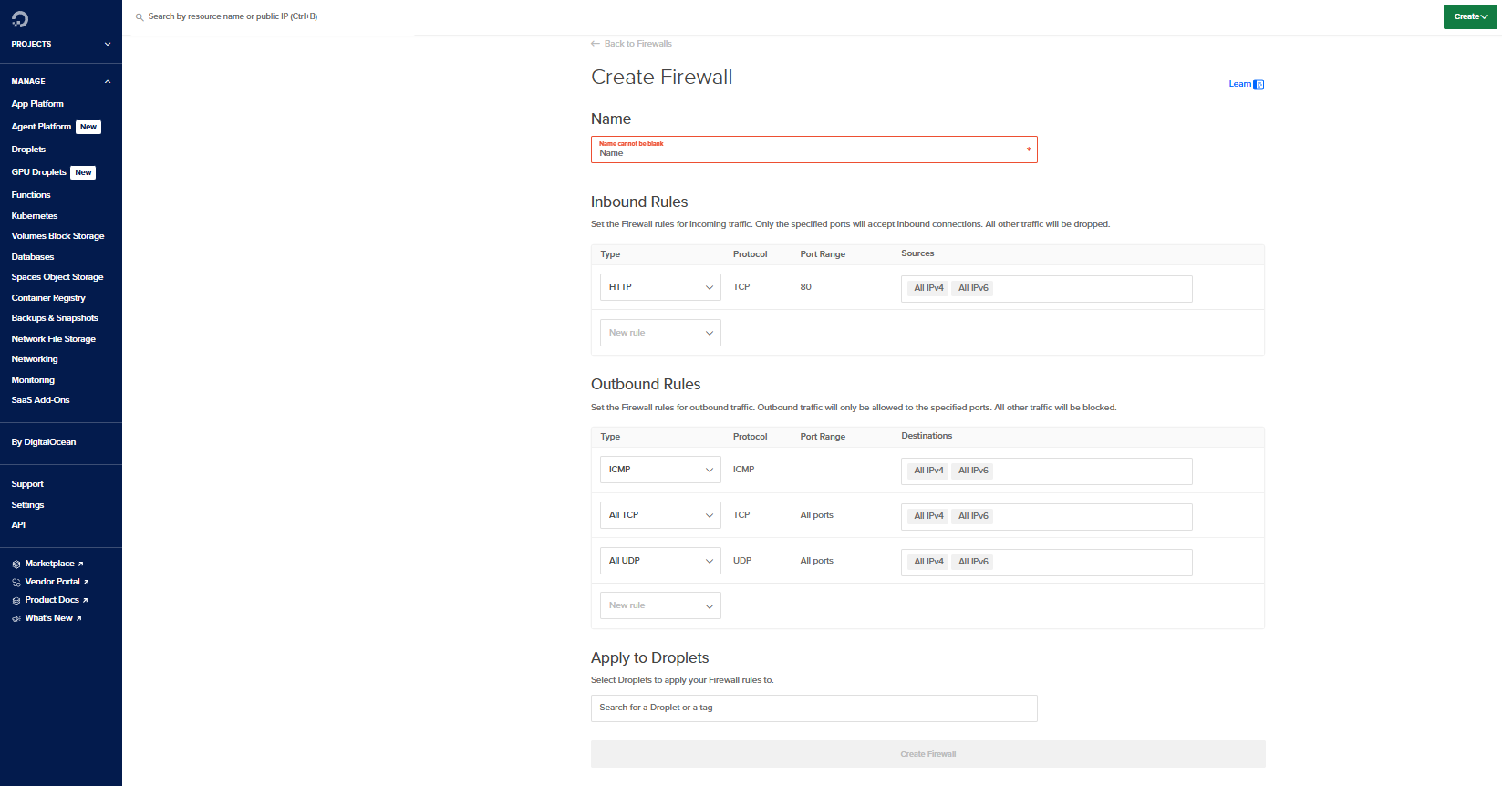Open the Settings sidebar link

(27, 505)
